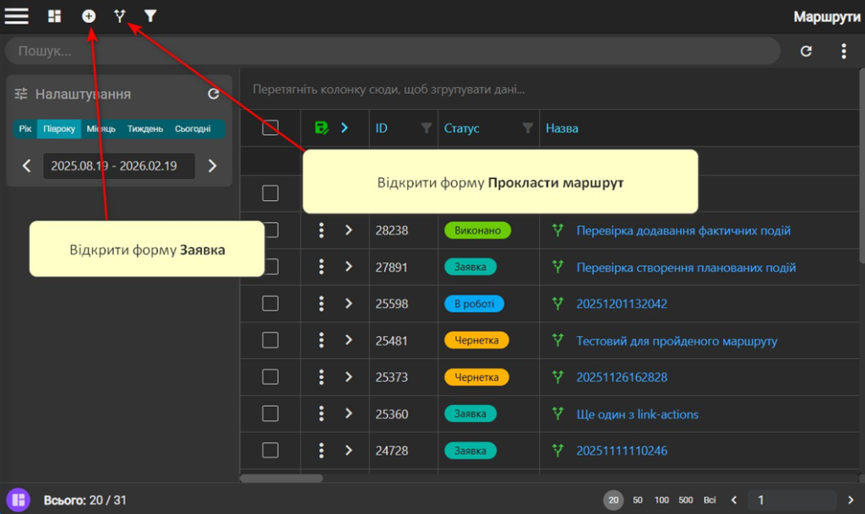Expand all rows with header chevron

(345, 127)
